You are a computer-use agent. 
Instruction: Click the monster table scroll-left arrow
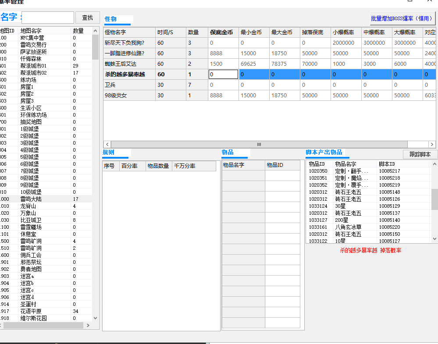coord(107,144)
